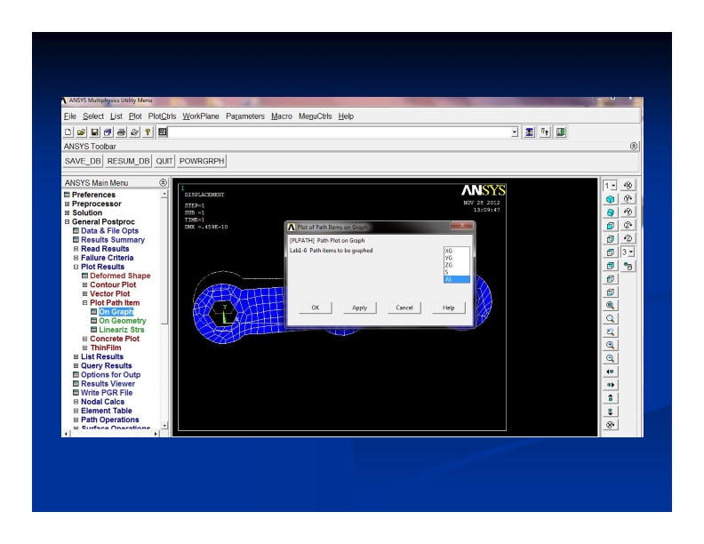Open the File menu
This screenshot has height=544, width=704.
coord(70,116)
